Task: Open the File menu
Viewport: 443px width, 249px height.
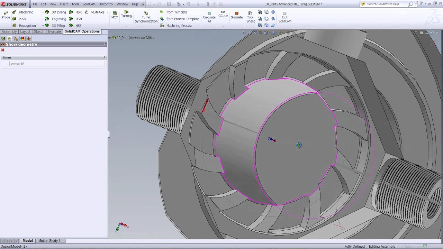Action: (x=35, y=4)
